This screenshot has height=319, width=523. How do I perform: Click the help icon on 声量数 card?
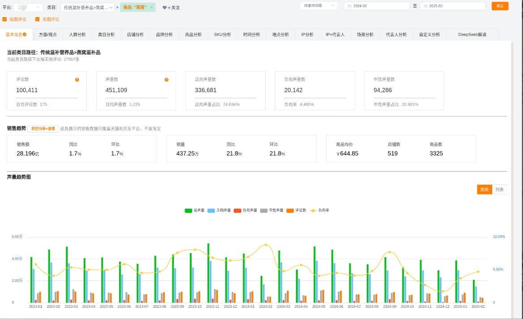(x=167, y=80)
